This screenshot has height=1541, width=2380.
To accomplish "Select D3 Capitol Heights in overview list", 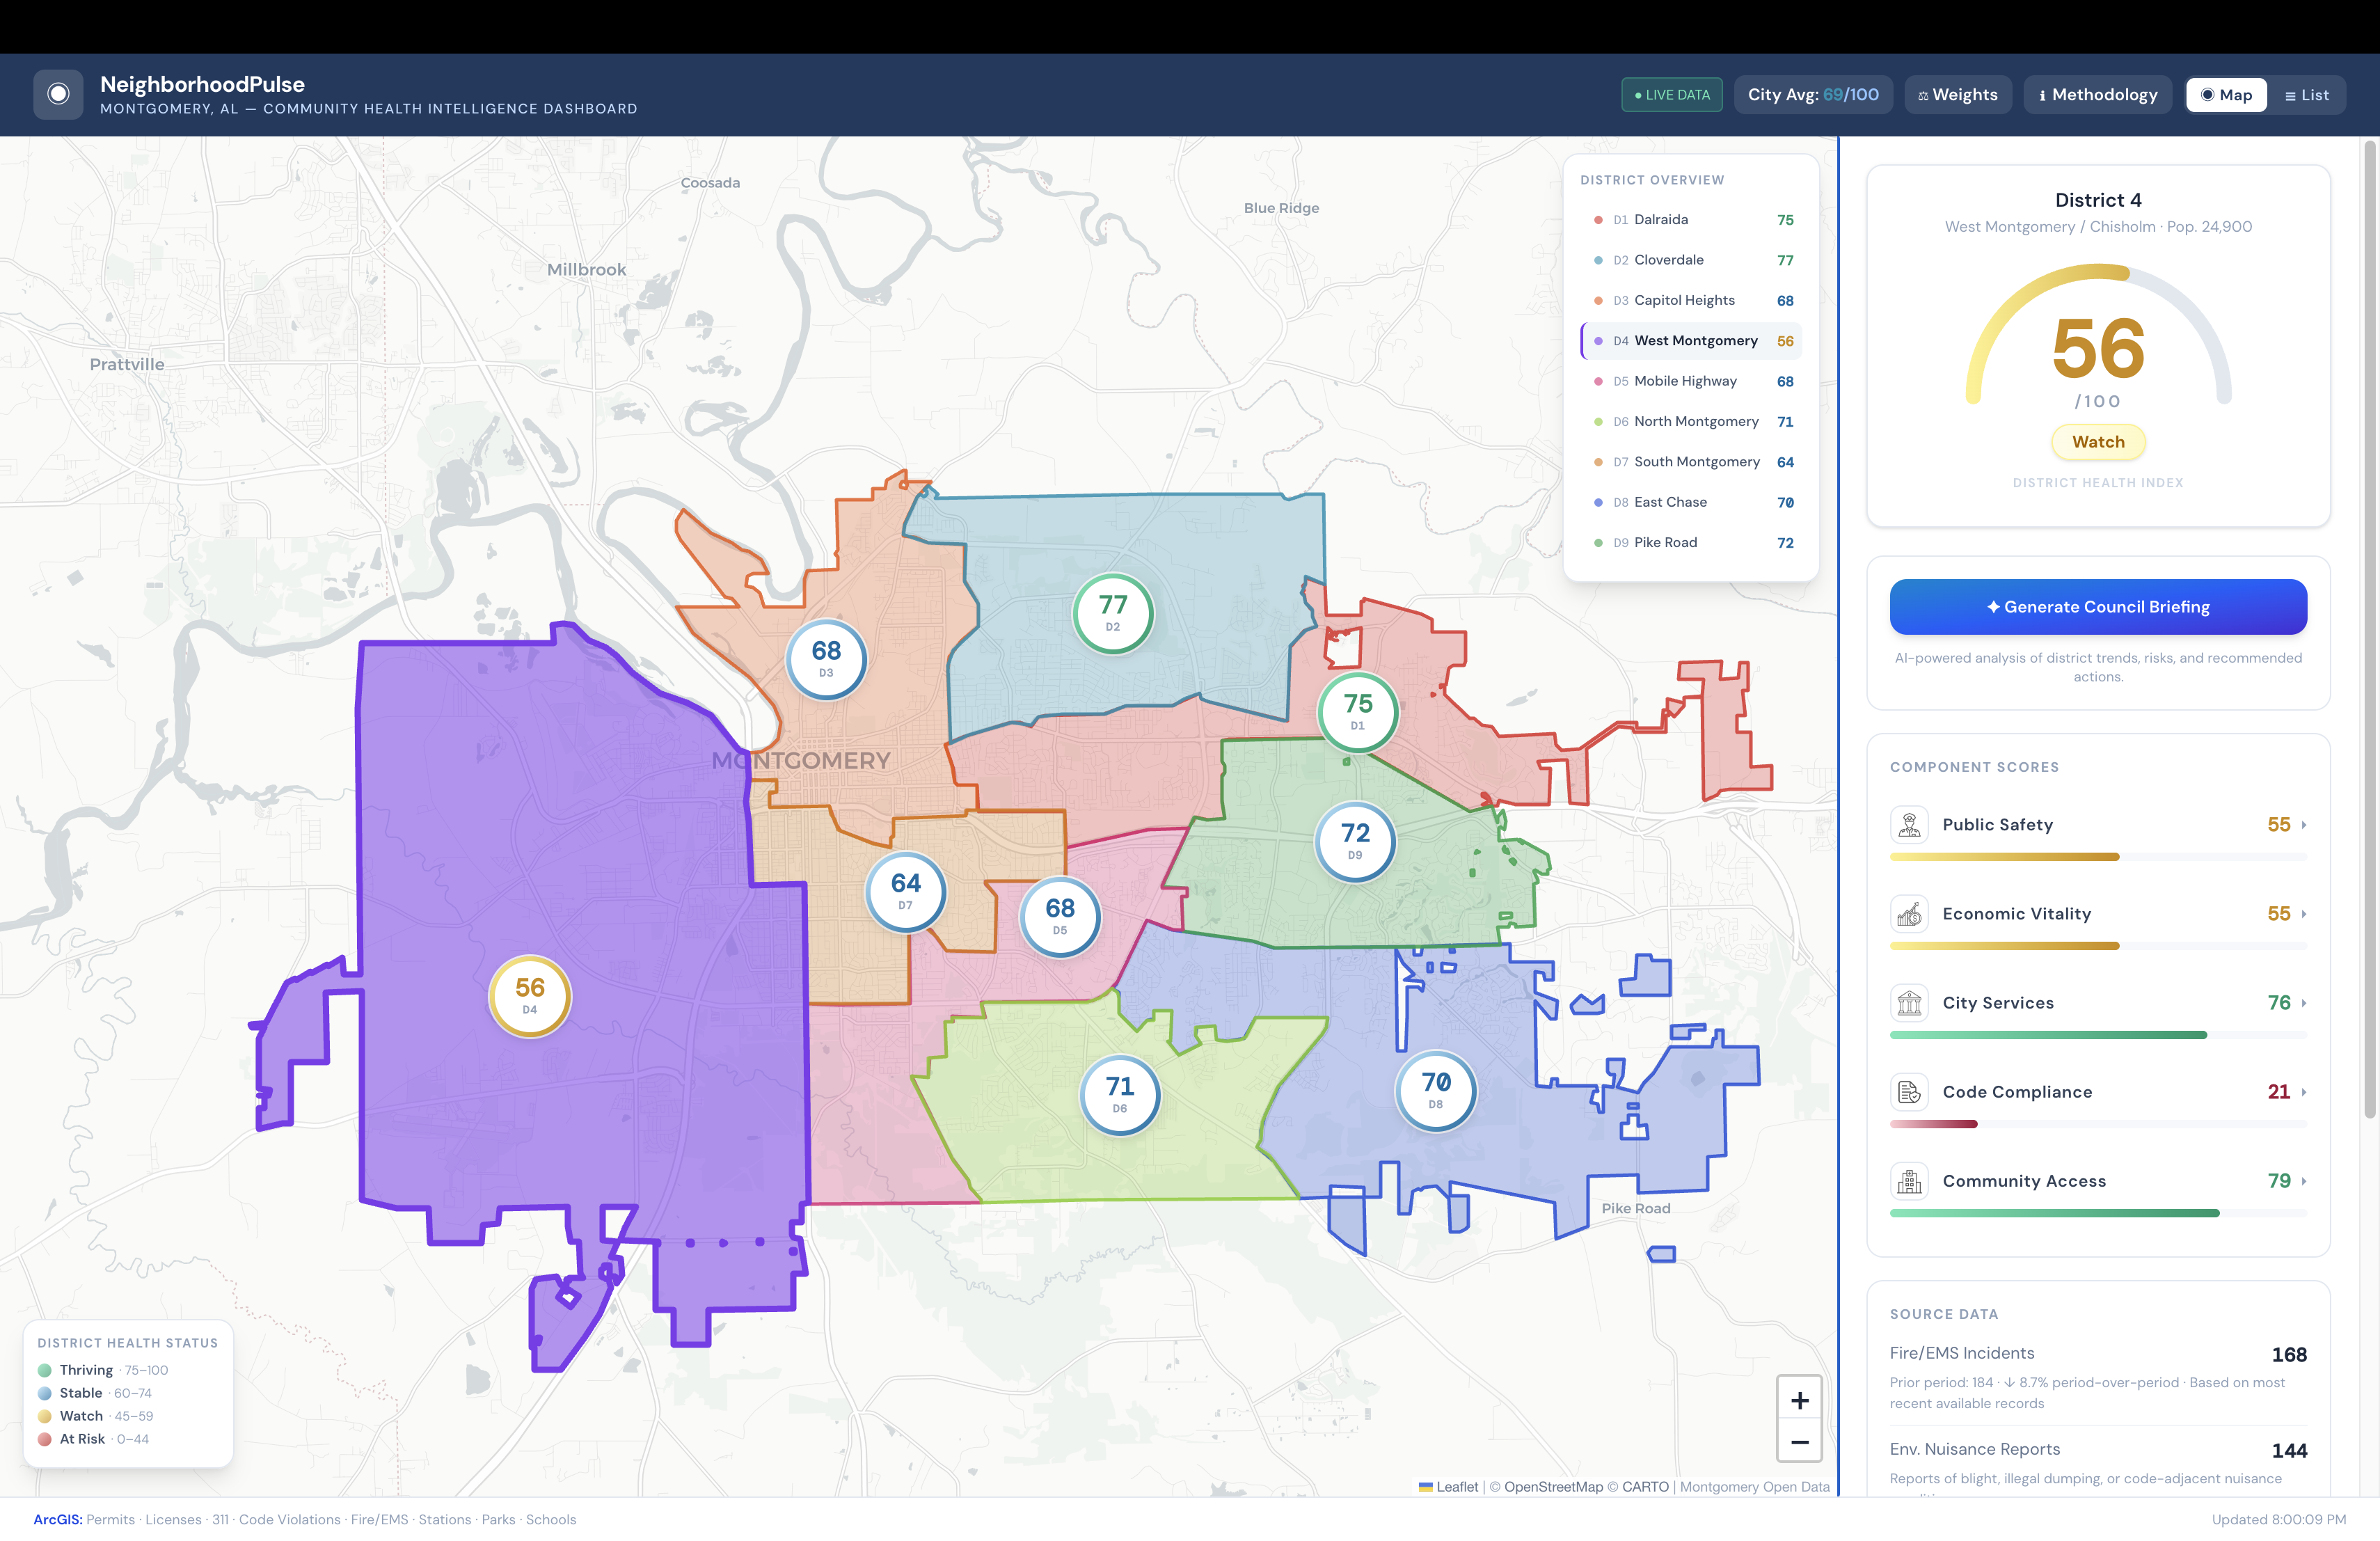I will [x=1691, y=300].
